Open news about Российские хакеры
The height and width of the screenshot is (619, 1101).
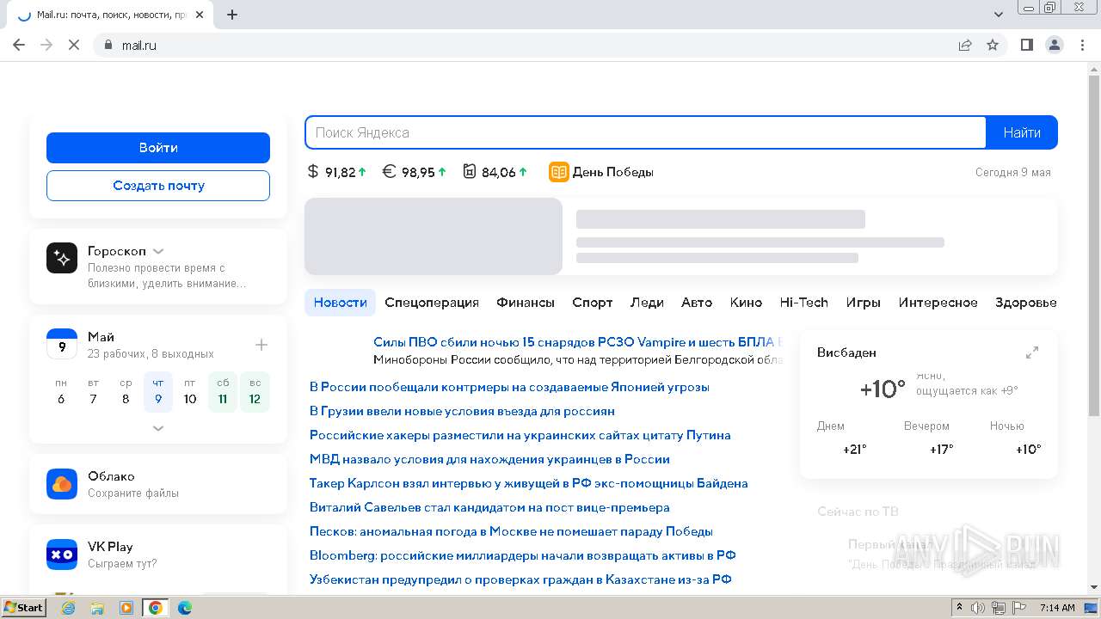tap(520, 435)
